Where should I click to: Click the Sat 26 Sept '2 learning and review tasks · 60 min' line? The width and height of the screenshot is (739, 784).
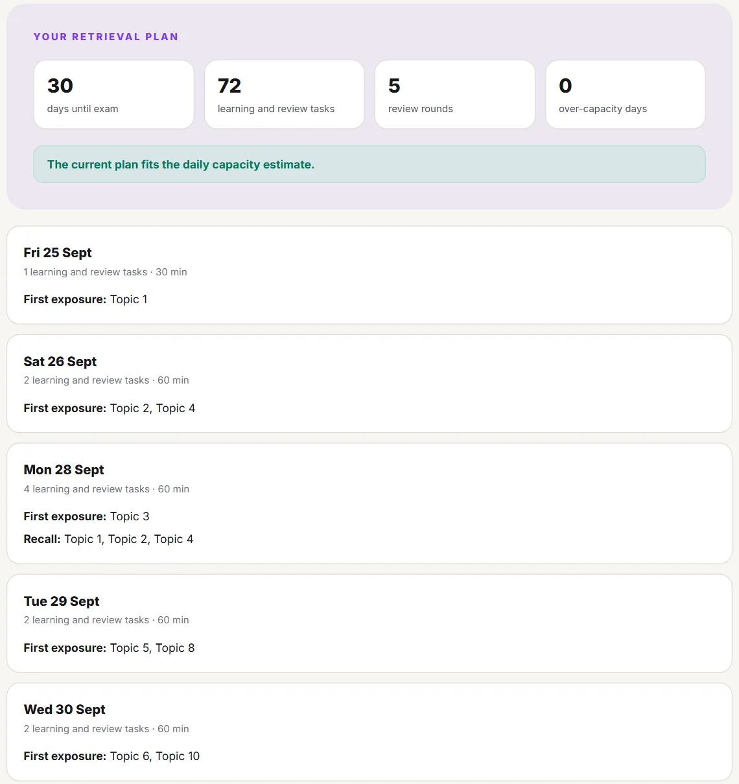click(106, 380)
